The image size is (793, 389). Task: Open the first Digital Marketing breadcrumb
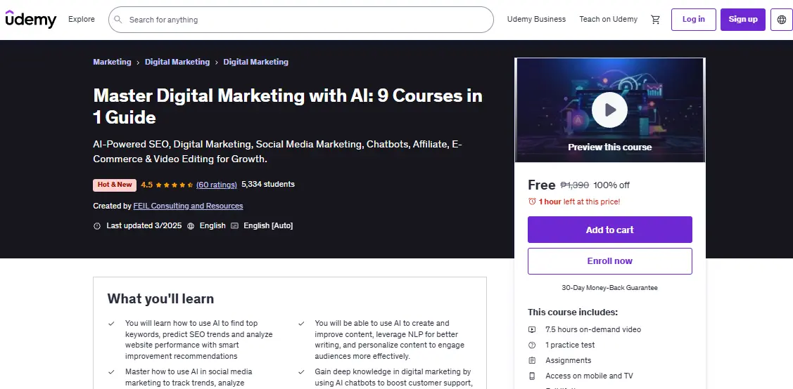pos(177,62)
